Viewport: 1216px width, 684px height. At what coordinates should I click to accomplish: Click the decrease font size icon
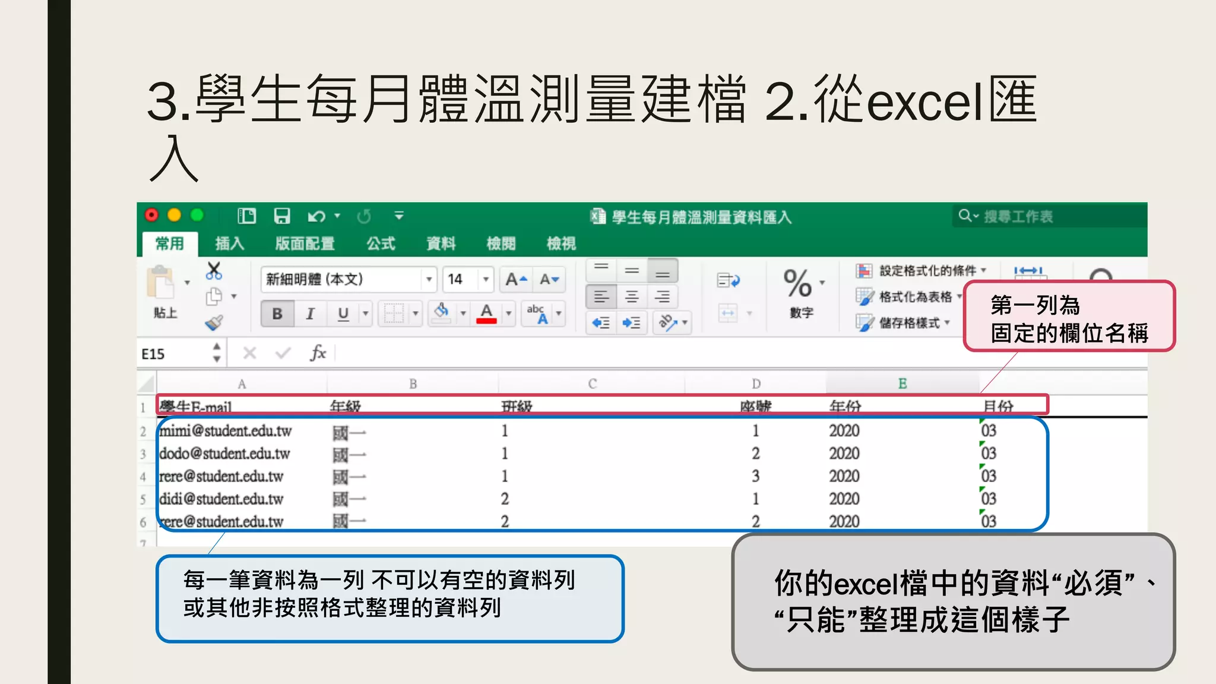[549, 279]
